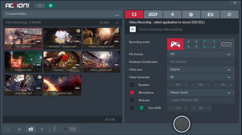Image resolution: width=242 pixels, height=135 pixels.
Task: Select the Fieldgame.mp4 thumbnail
Action: [x=23, y=62]
